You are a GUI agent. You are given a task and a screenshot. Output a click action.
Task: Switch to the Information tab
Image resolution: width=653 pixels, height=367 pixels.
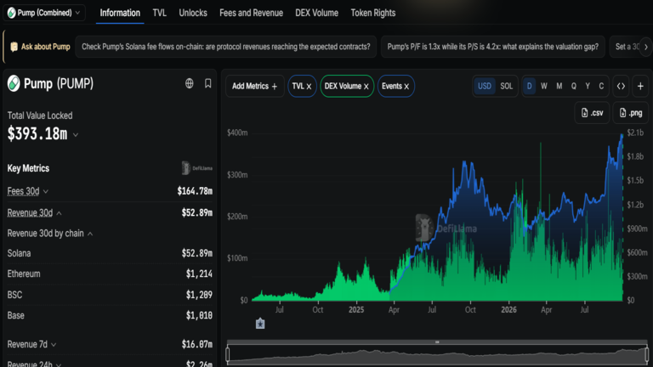pos(120,13)
